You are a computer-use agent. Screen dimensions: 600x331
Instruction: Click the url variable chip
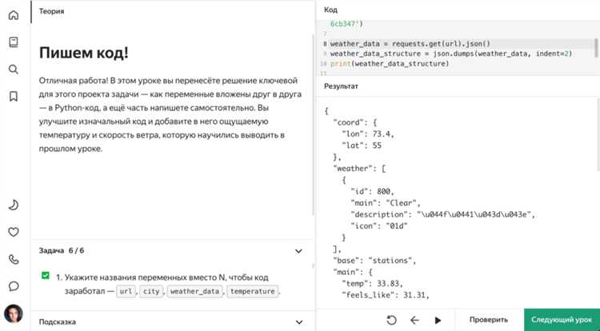click(126, 291)
